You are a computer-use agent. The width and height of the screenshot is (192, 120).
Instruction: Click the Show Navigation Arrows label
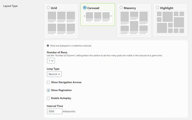tap(66, 82)
